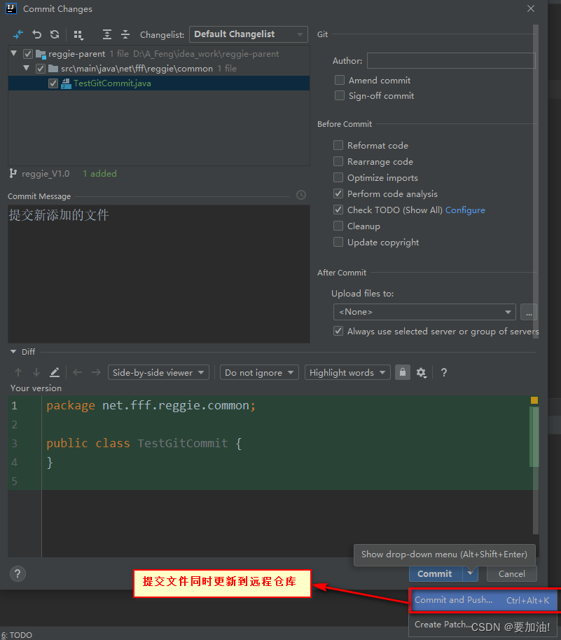Click the Rollback (undo arrow) icon

(37, 34)
